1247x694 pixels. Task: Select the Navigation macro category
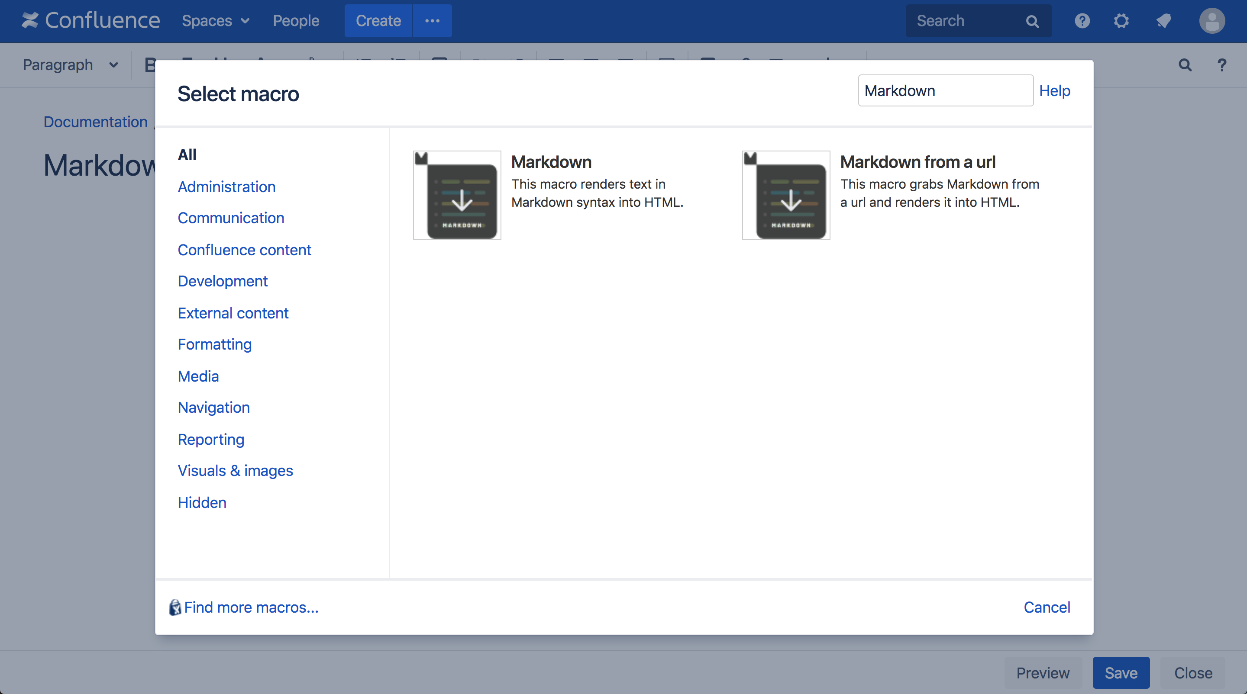[x=214, y=408]
